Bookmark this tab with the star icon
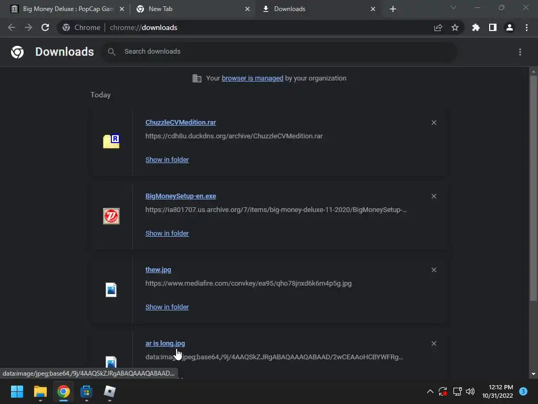 (x=455, y=27)
